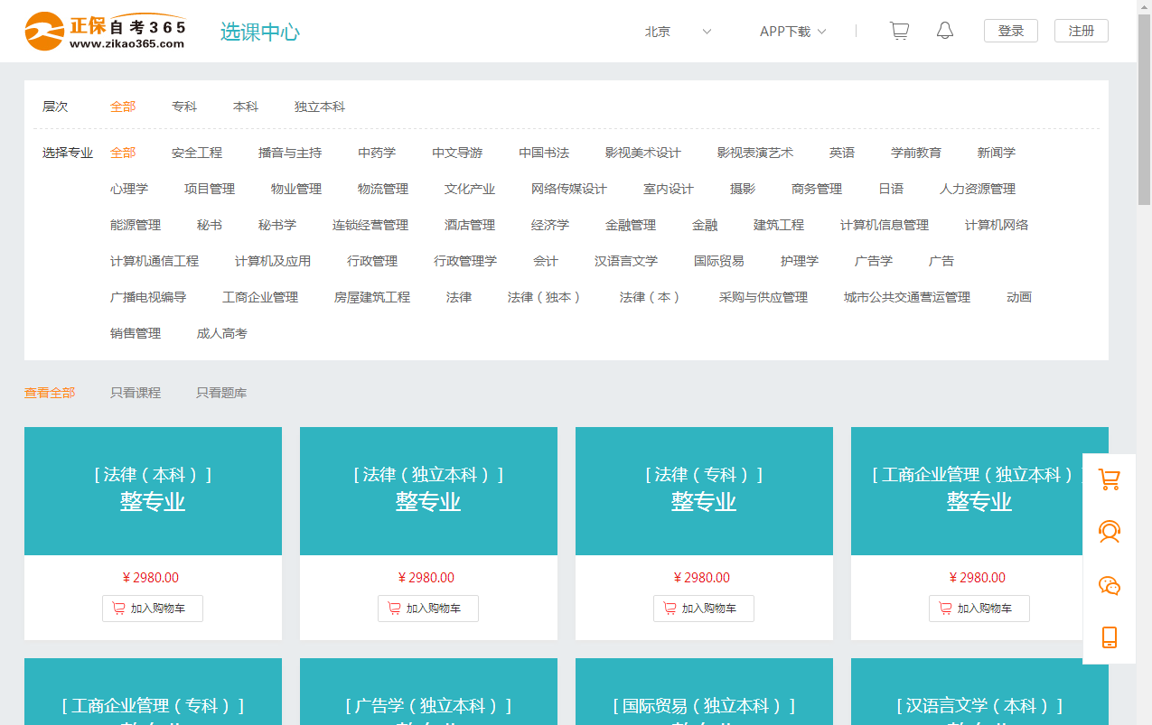Switch to 只看课程 tab
The image size is (1152, 725).
pos(136,393)
